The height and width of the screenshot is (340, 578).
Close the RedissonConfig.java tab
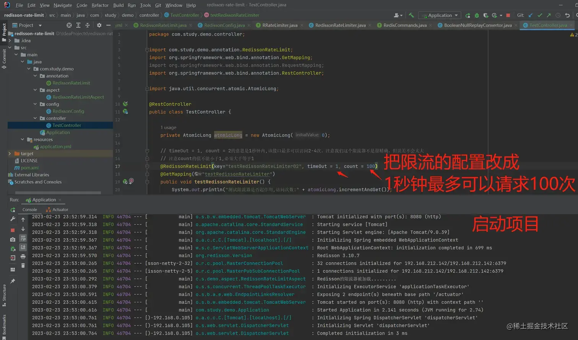coord(249,26)
